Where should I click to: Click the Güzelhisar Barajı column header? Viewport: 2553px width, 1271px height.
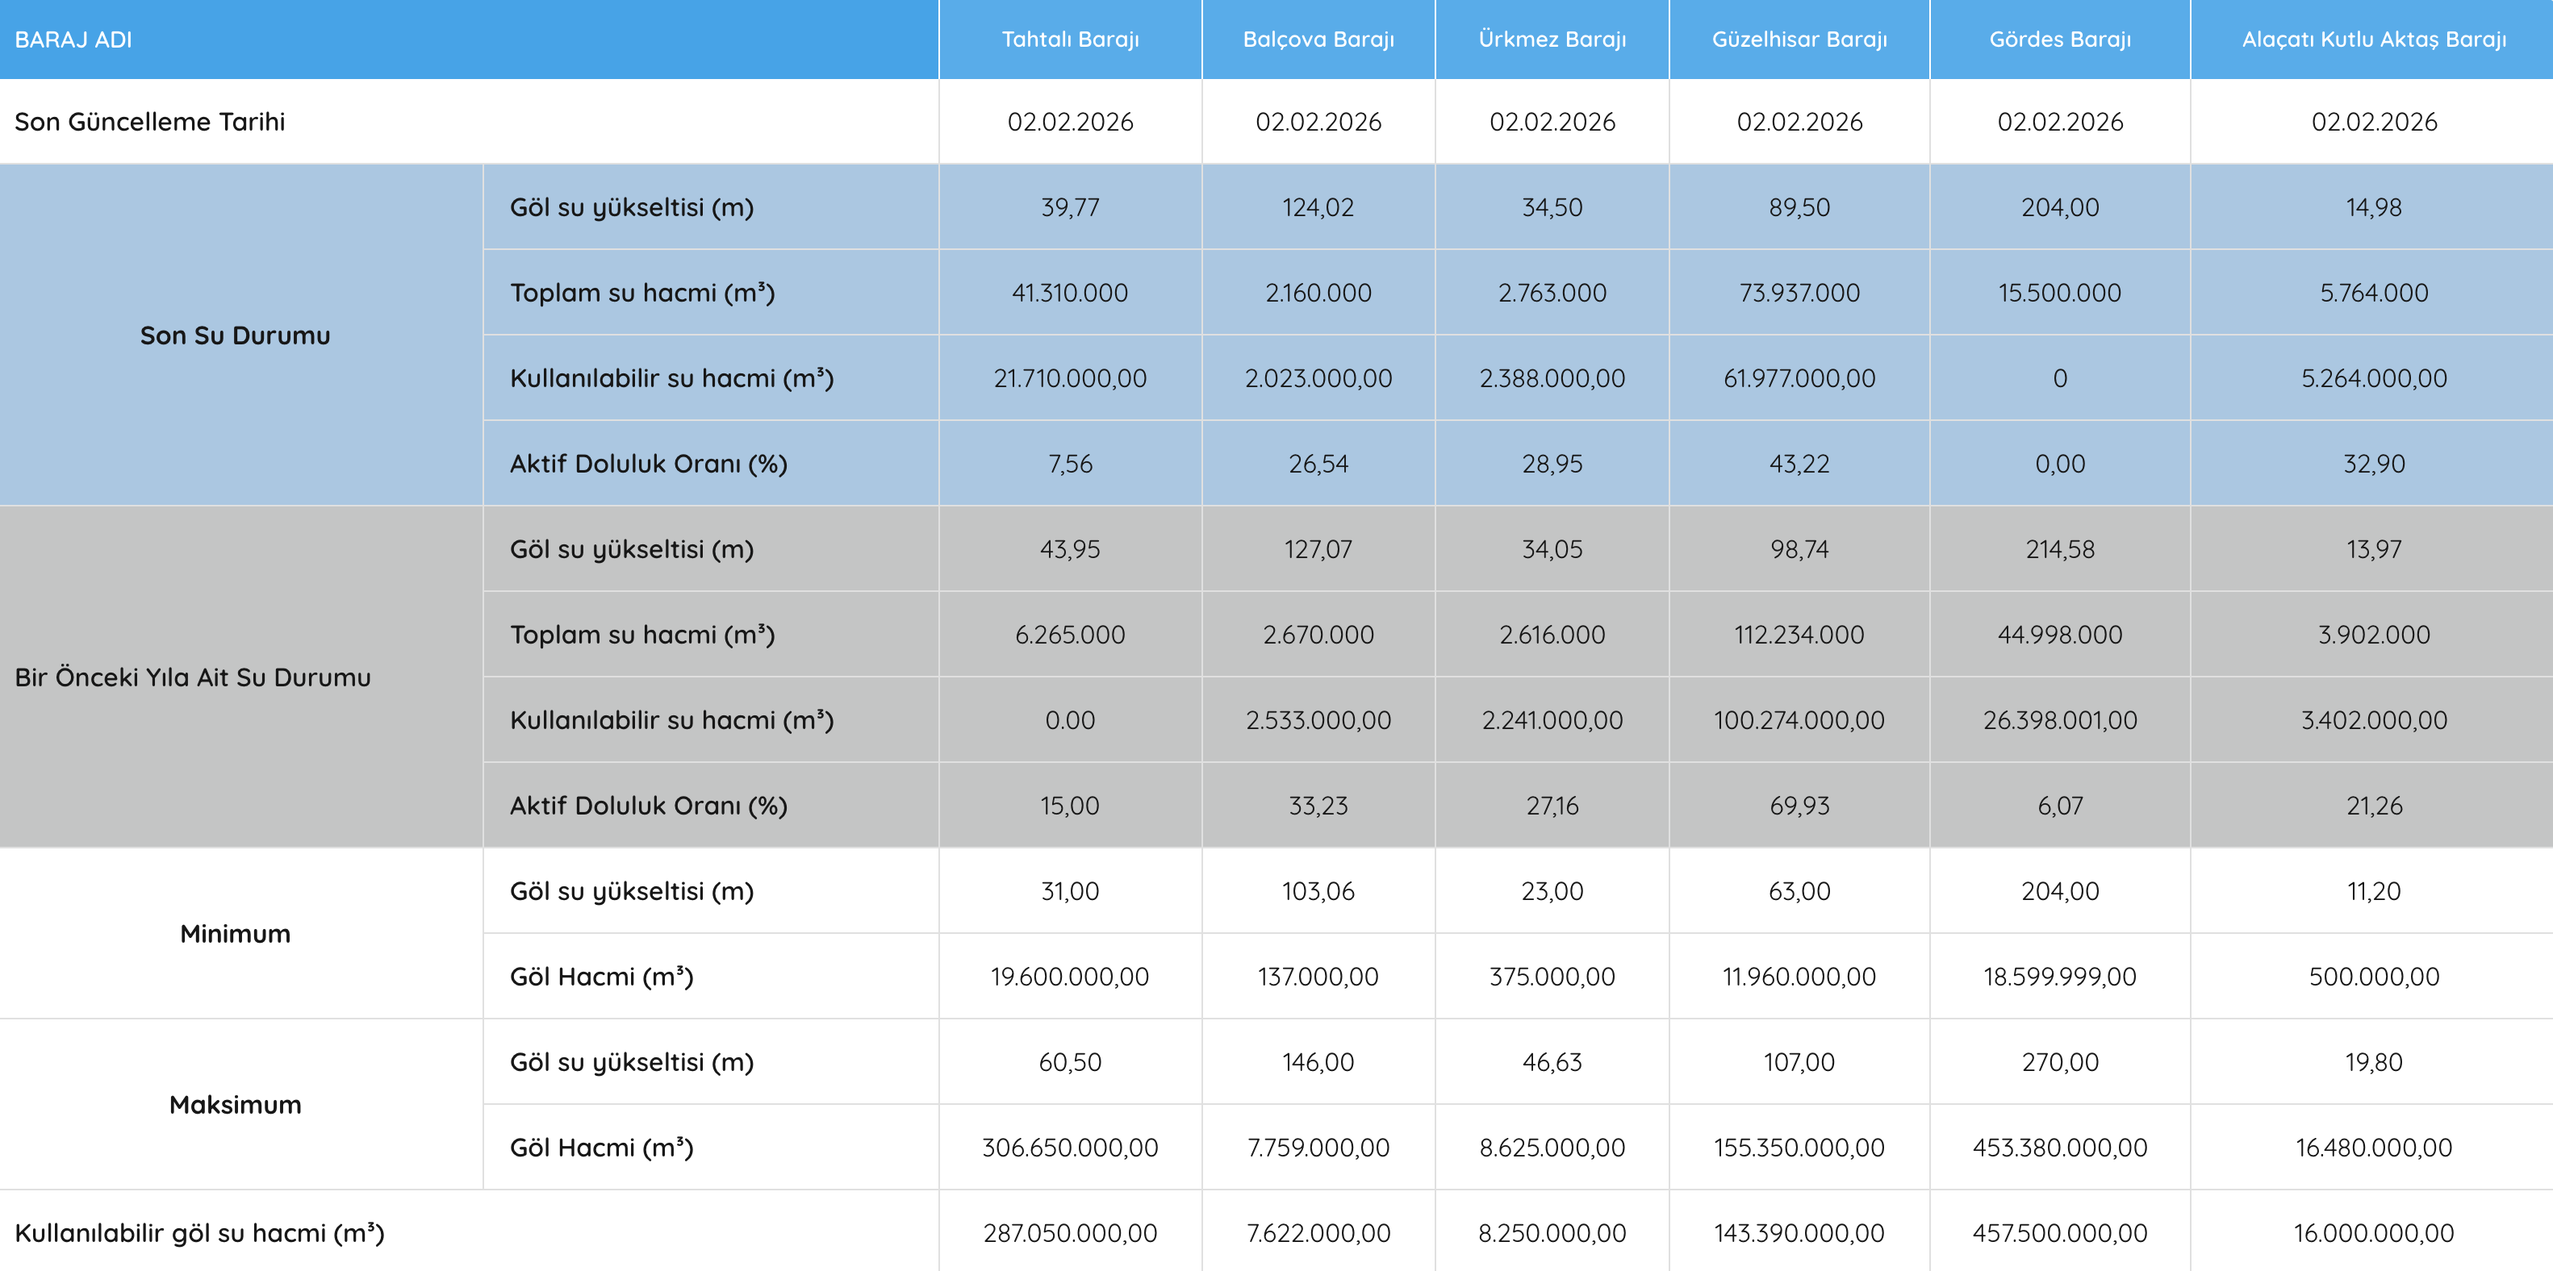pos(1799,40)
